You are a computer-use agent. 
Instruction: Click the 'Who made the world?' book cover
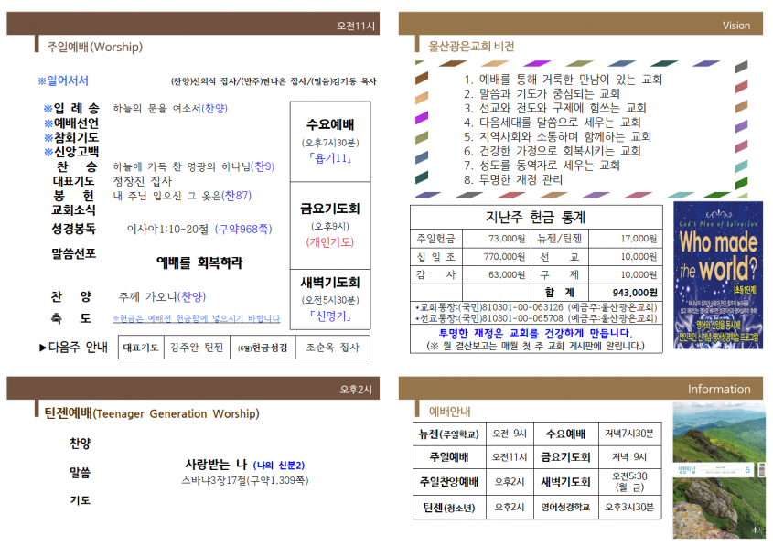(x=718, y=275)
